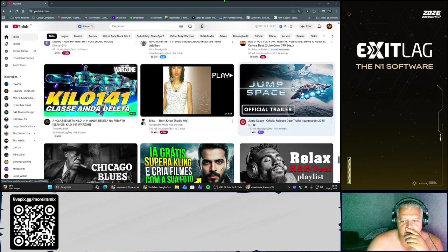448x252 pixels.
Task: Open Chrome extensions puzzle icon
Action: (x=314, y=11)
